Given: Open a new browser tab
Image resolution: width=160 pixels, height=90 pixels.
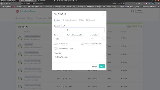Looking at the screenshot, I should [76, 1].
